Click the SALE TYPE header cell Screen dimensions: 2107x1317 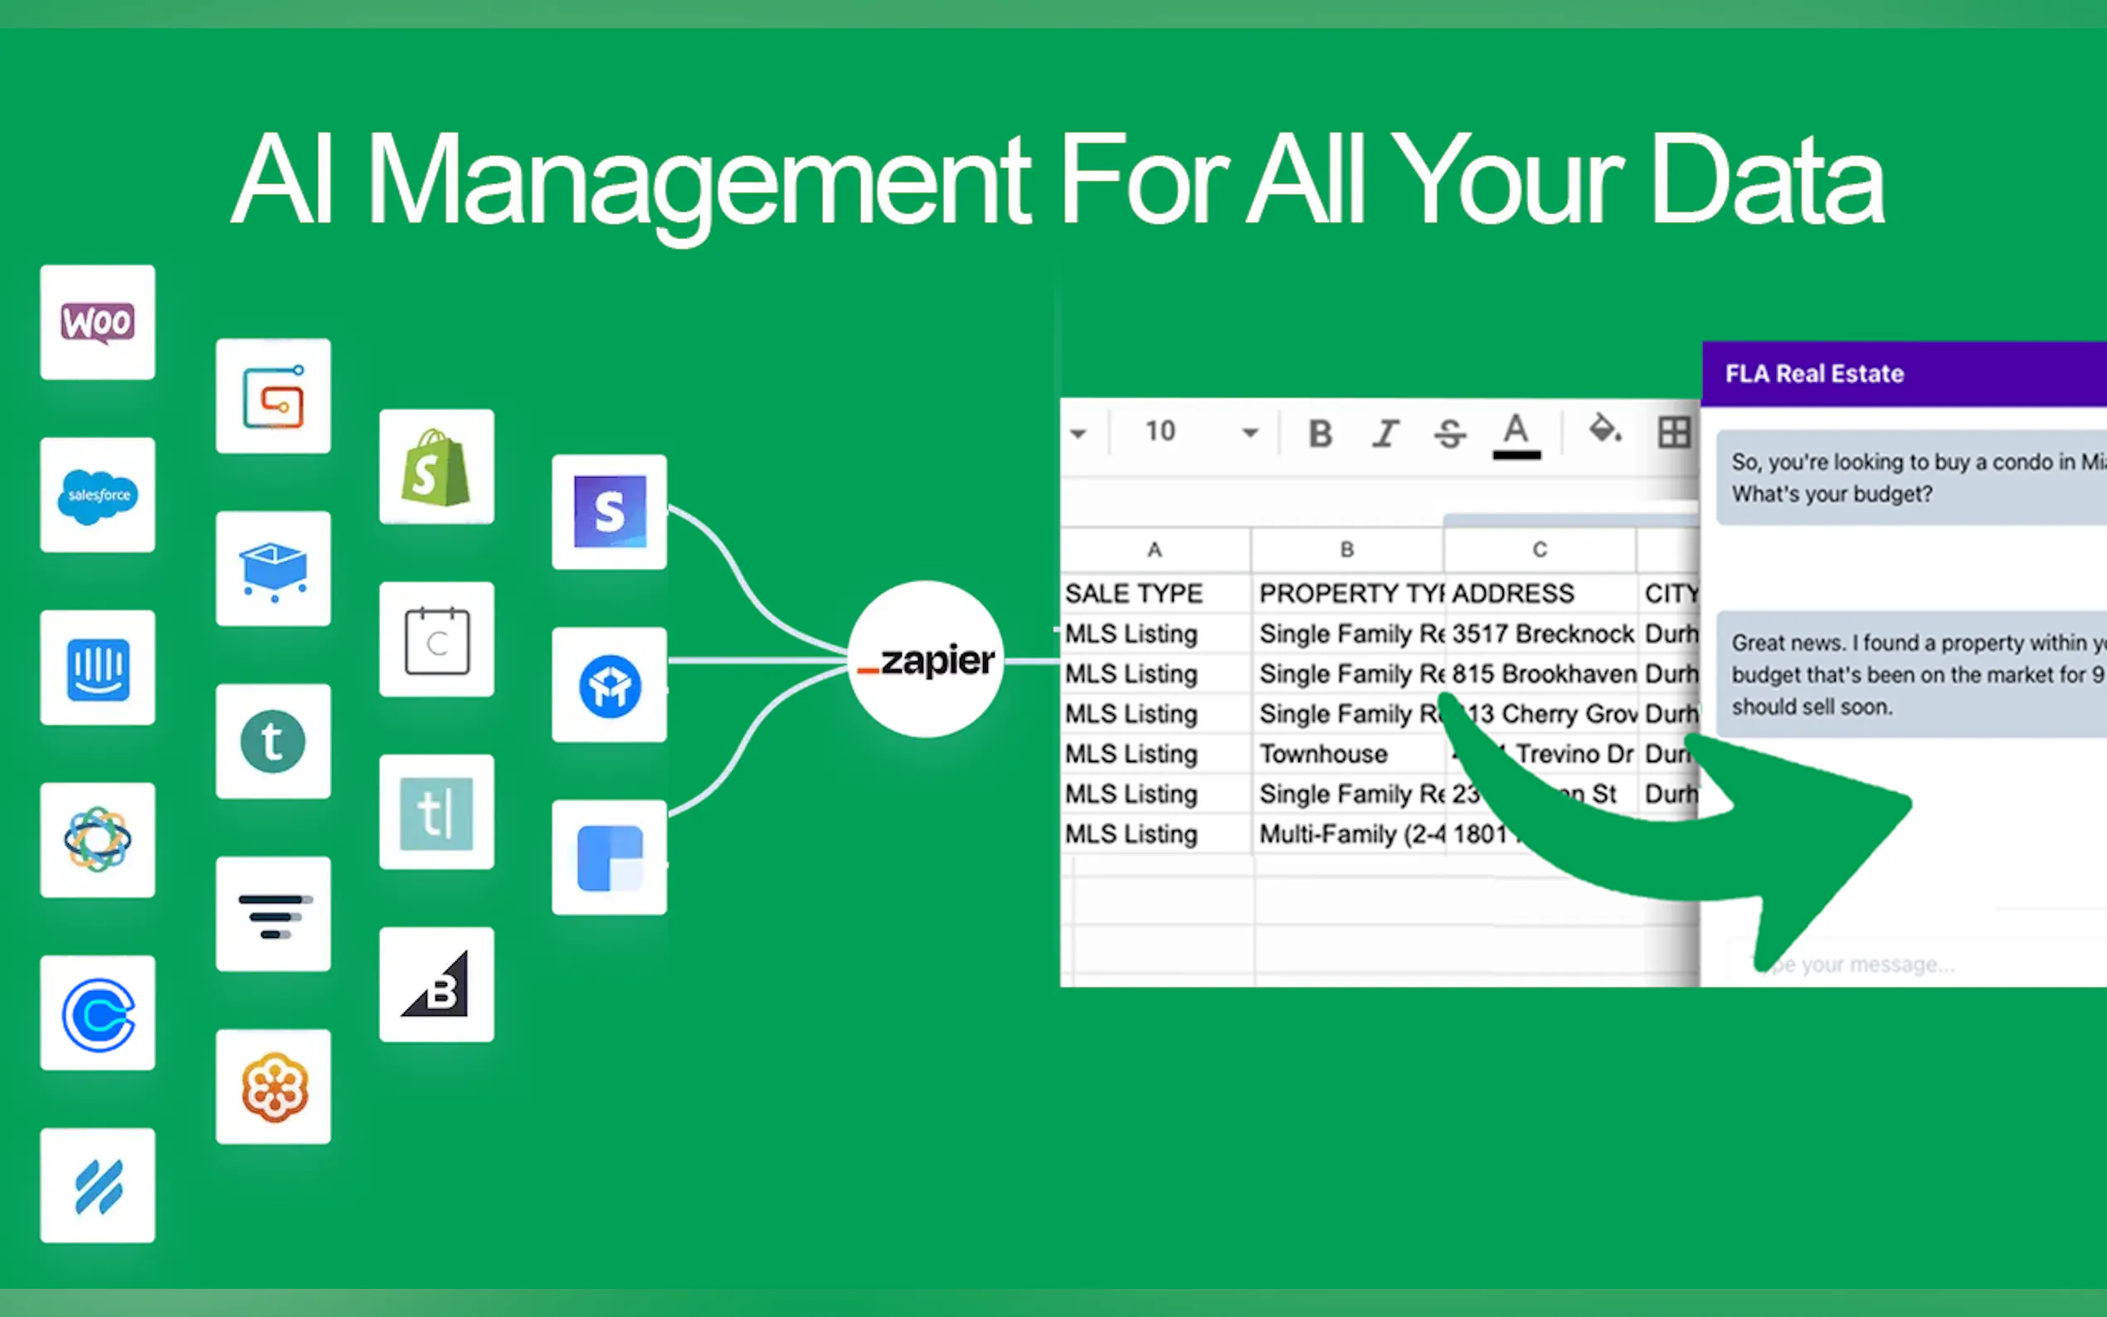click(x=1155, y=594)
